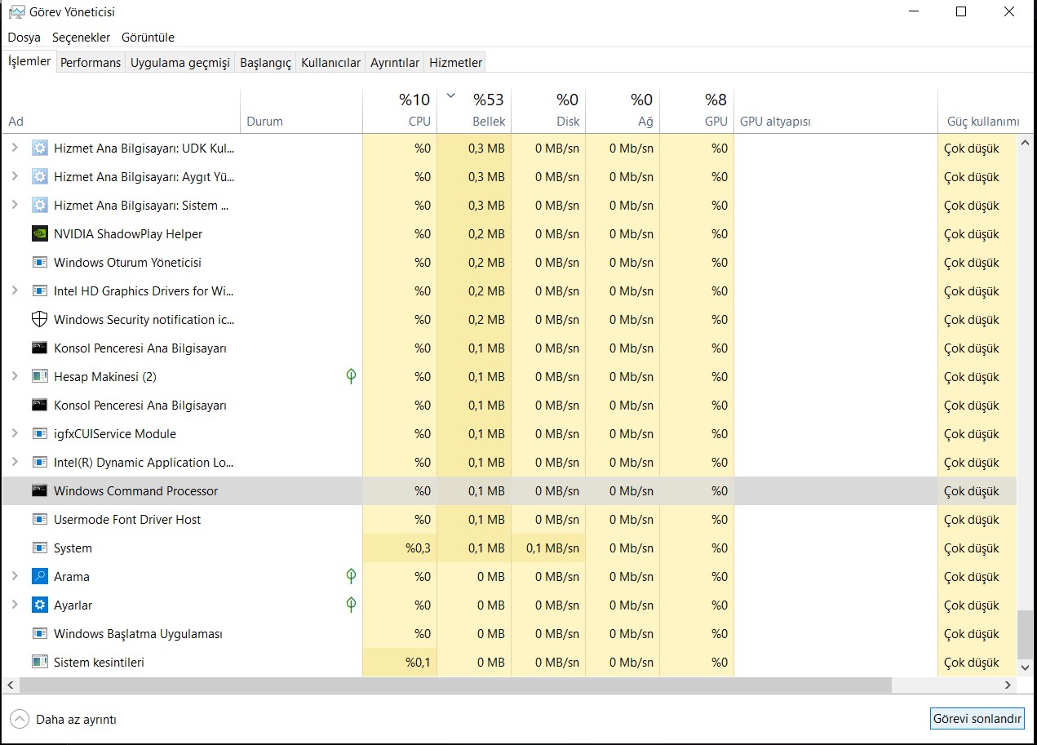Sort by the GPU altyapısı column header
Screen dimensions: 1037x745
point(835,111)
